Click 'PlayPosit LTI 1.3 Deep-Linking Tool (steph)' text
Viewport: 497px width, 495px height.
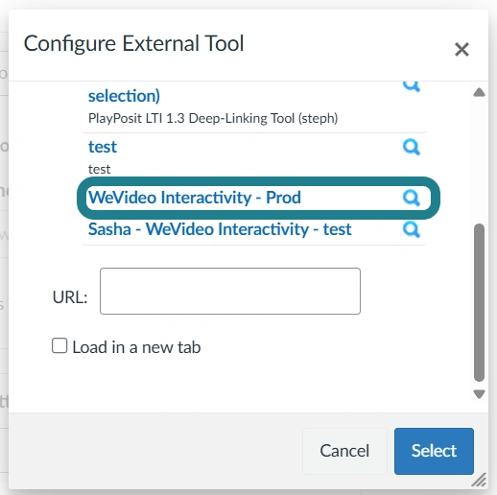(213, 118)
